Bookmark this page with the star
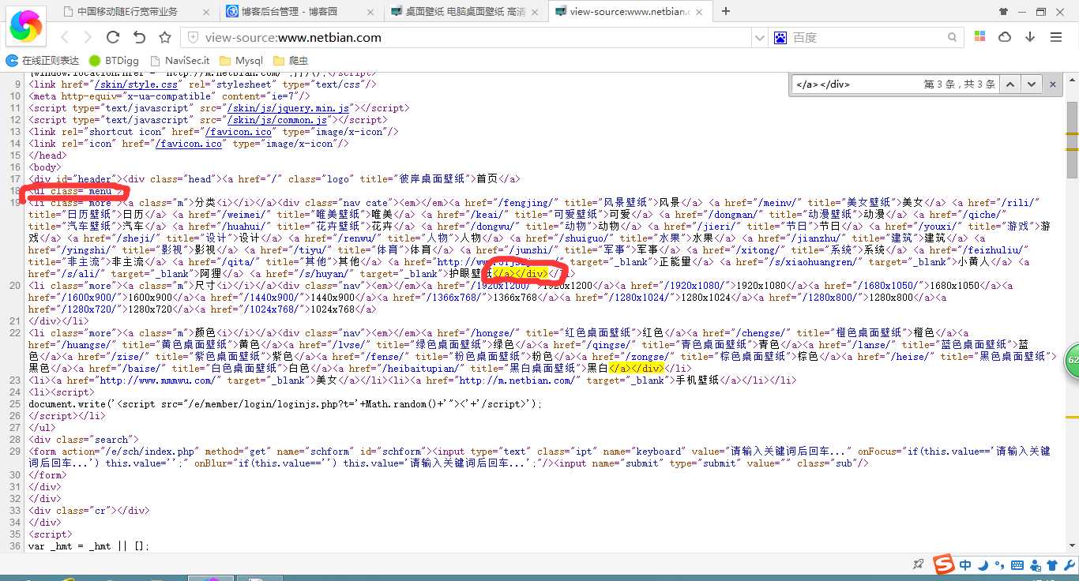Screen dimensions: 1079x581 click(165, 37)
